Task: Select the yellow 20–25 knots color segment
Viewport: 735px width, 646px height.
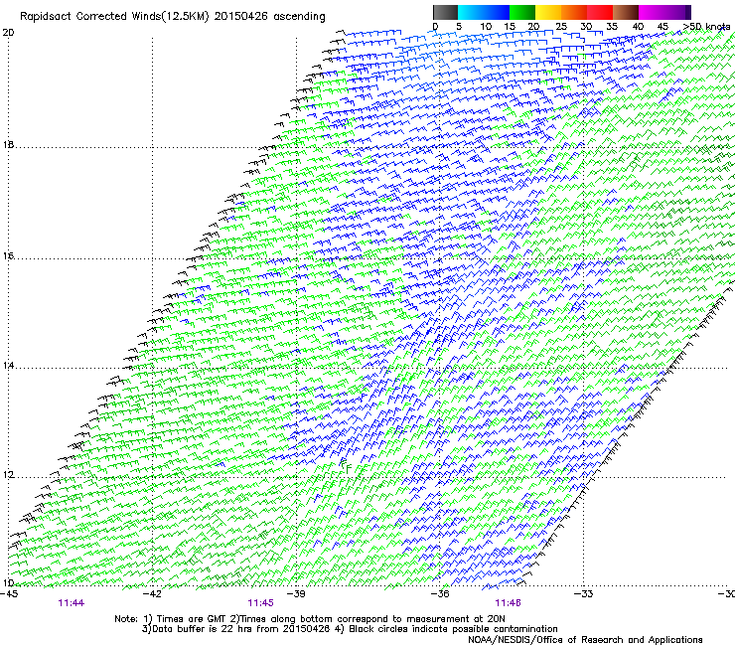Action: [x=548, y=12]
